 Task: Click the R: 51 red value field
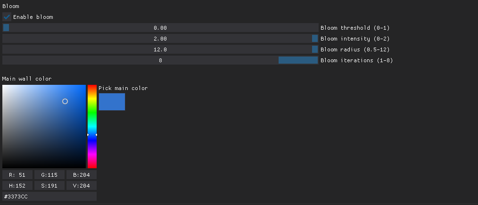click(x=17, y=175)
